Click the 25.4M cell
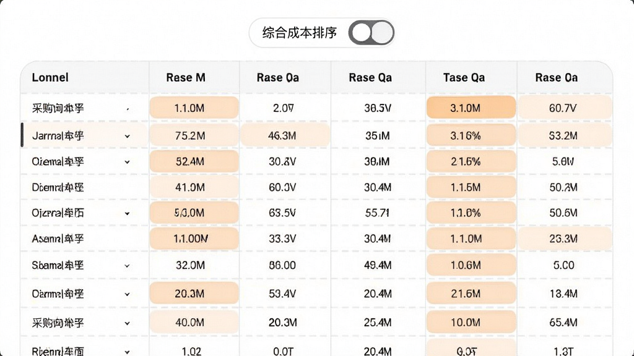634x356 pixels. 377,323
